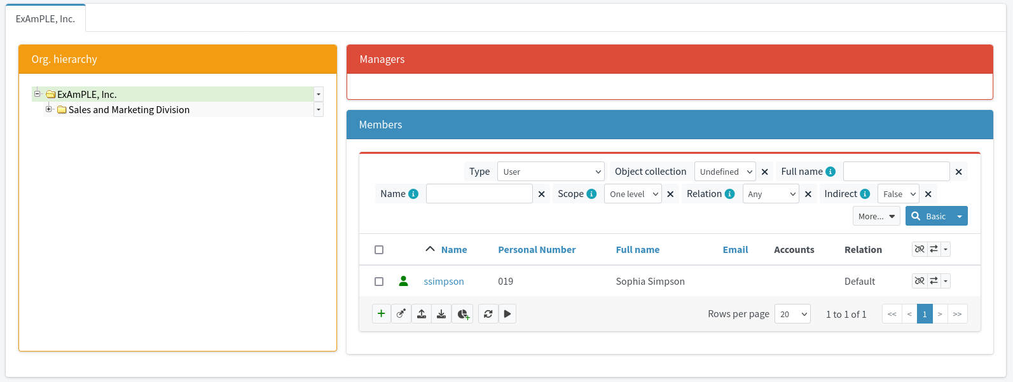This screenshot has width=1013, height=382.
Task: Click the unlink icon in ssimpson row
Action: [920, 281]
